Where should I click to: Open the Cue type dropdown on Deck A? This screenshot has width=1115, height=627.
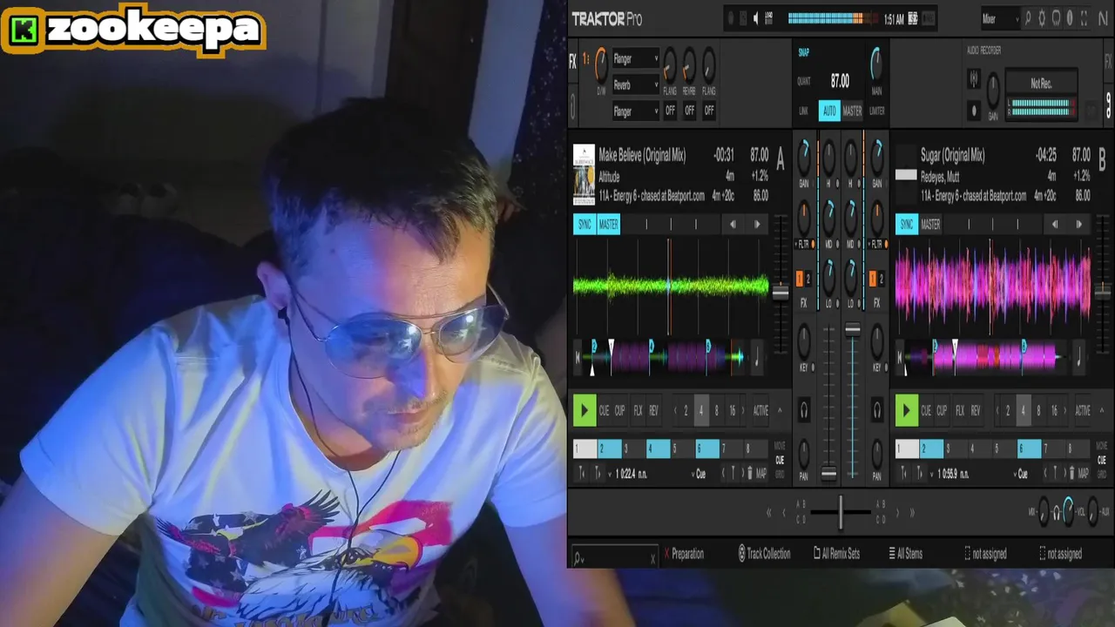(x=699, y=474)
